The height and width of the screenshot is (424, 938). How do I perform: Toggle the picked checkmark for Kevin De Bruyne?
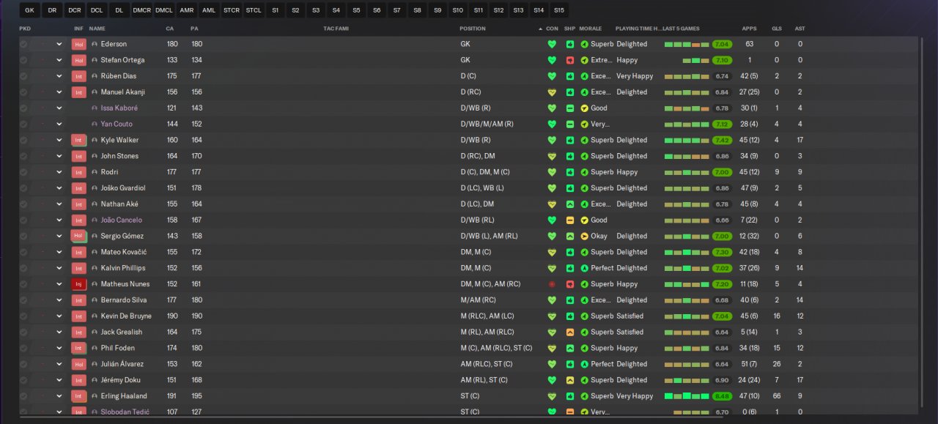click(x=23, y=316)
